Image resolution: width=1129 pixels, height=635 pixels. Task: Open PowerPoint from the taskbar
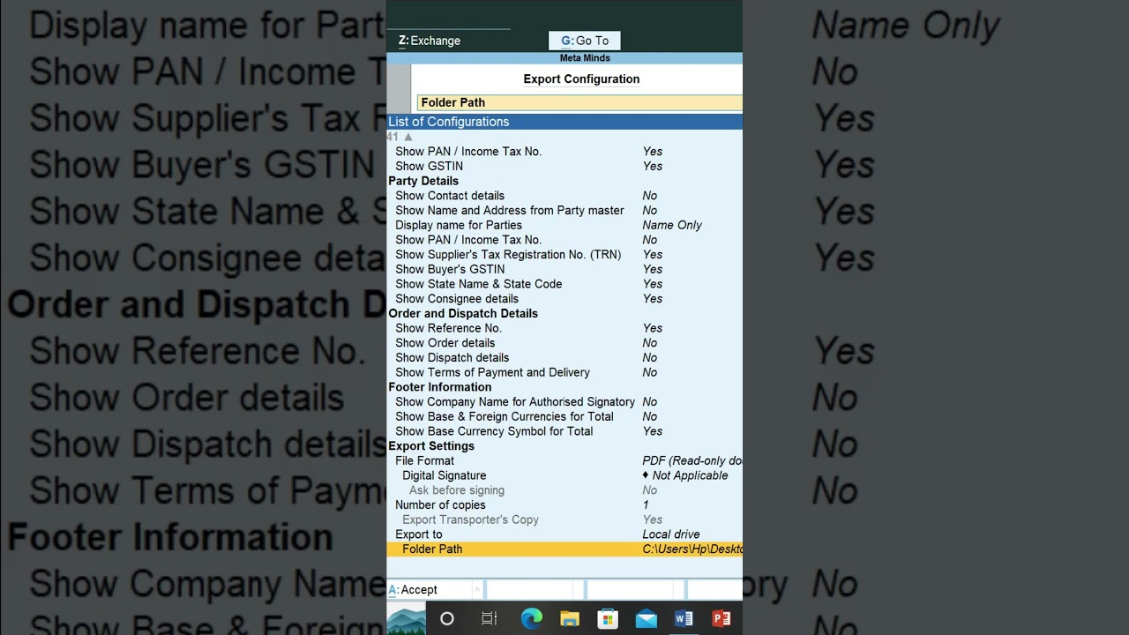click(x=722, y=619)
